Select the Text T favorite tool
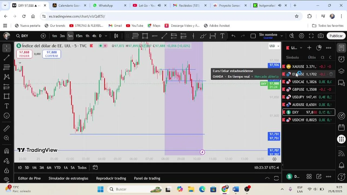 pyautogui.click(x=222, y=36)
